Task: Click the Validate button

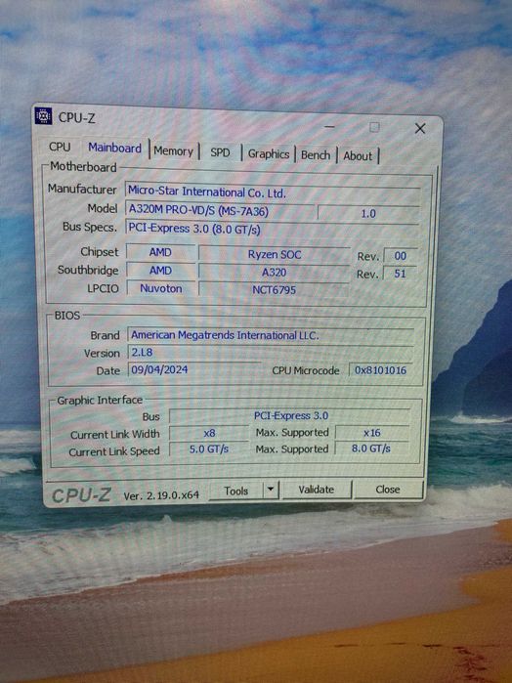Action: (x=316, y=490)
